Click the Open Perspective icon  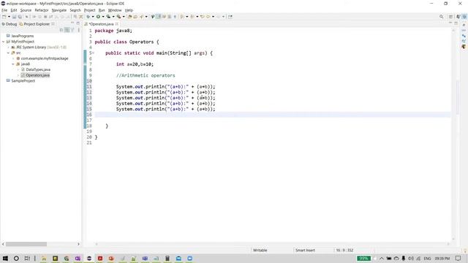450,17
